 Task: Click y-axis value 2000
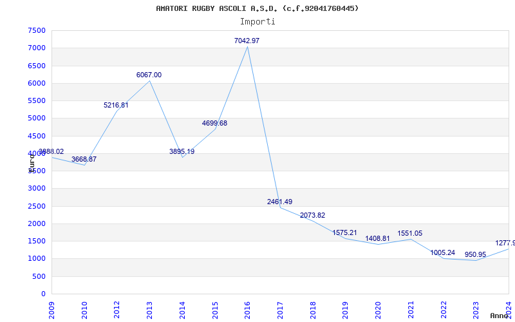coord(37,223)
